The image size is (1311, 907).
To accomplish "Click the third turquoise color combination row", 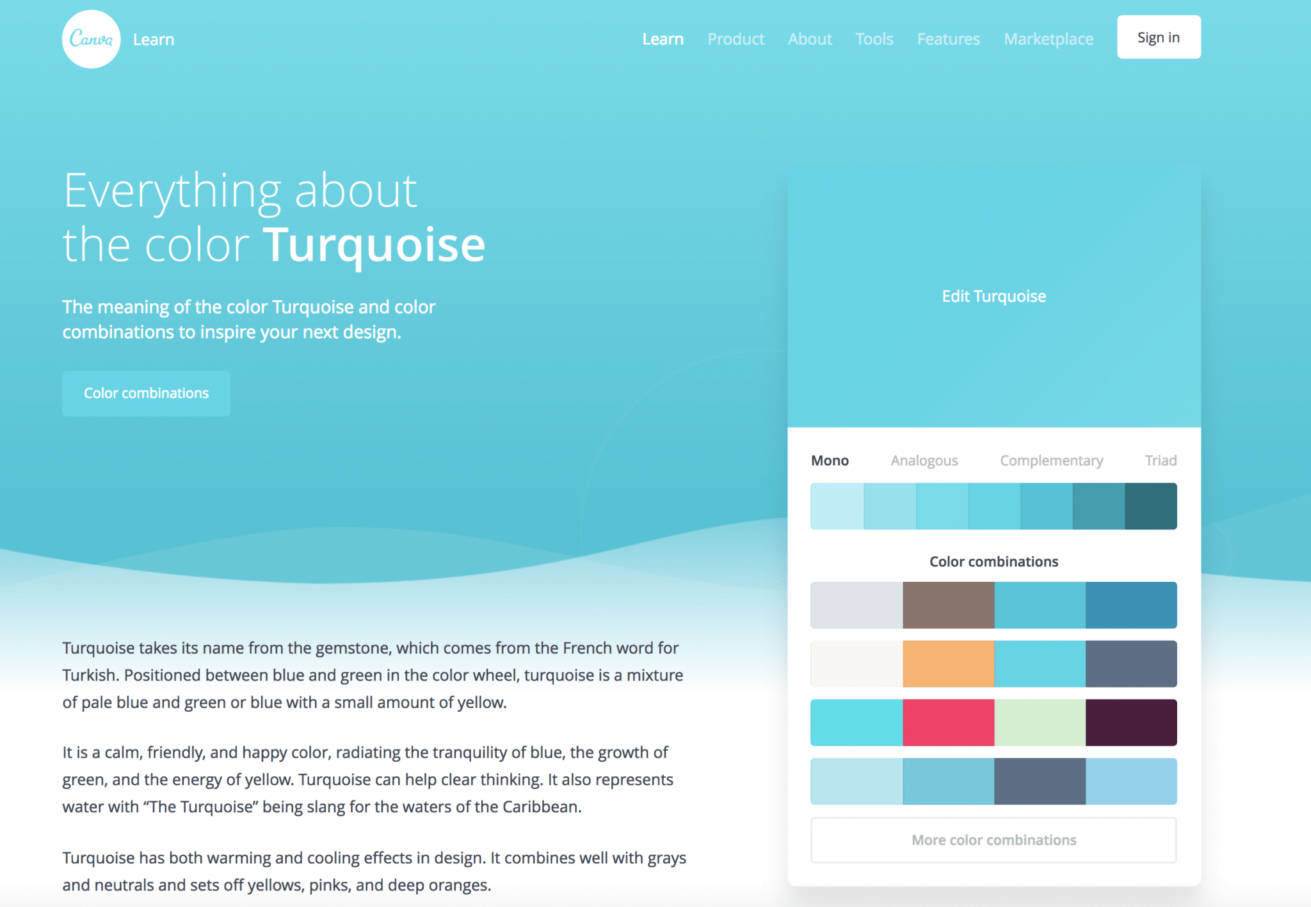I will click(994, 720).
